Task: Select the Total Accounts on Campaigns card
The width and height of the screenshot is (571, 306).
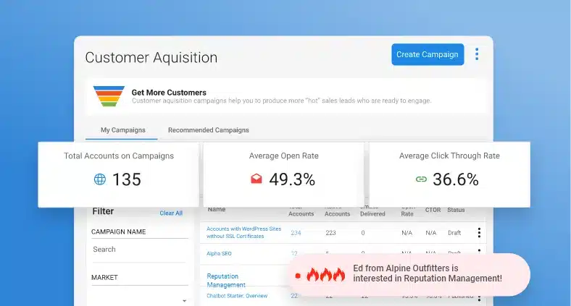Action: [119, 174]
